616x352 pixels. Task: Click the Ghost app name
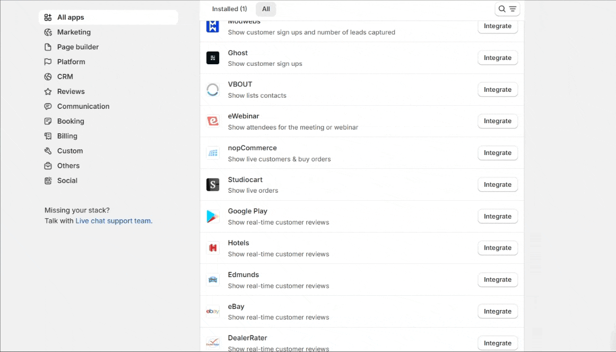pos(238,53)
